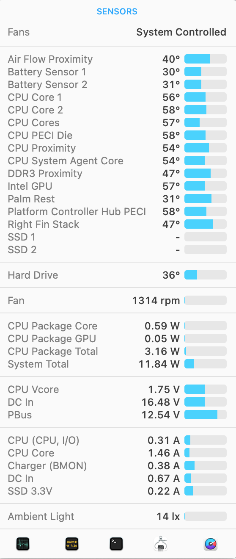Click the Right Fin Stack temperature bar
This screenshot has width=236, height=559.
(206, 224)
